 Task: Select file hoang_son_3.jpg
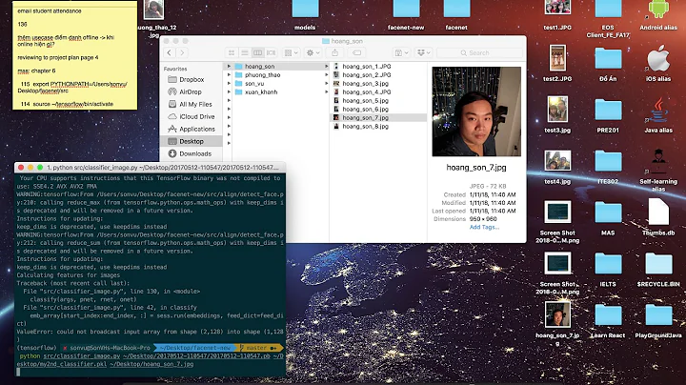click(x=365, y=83)
